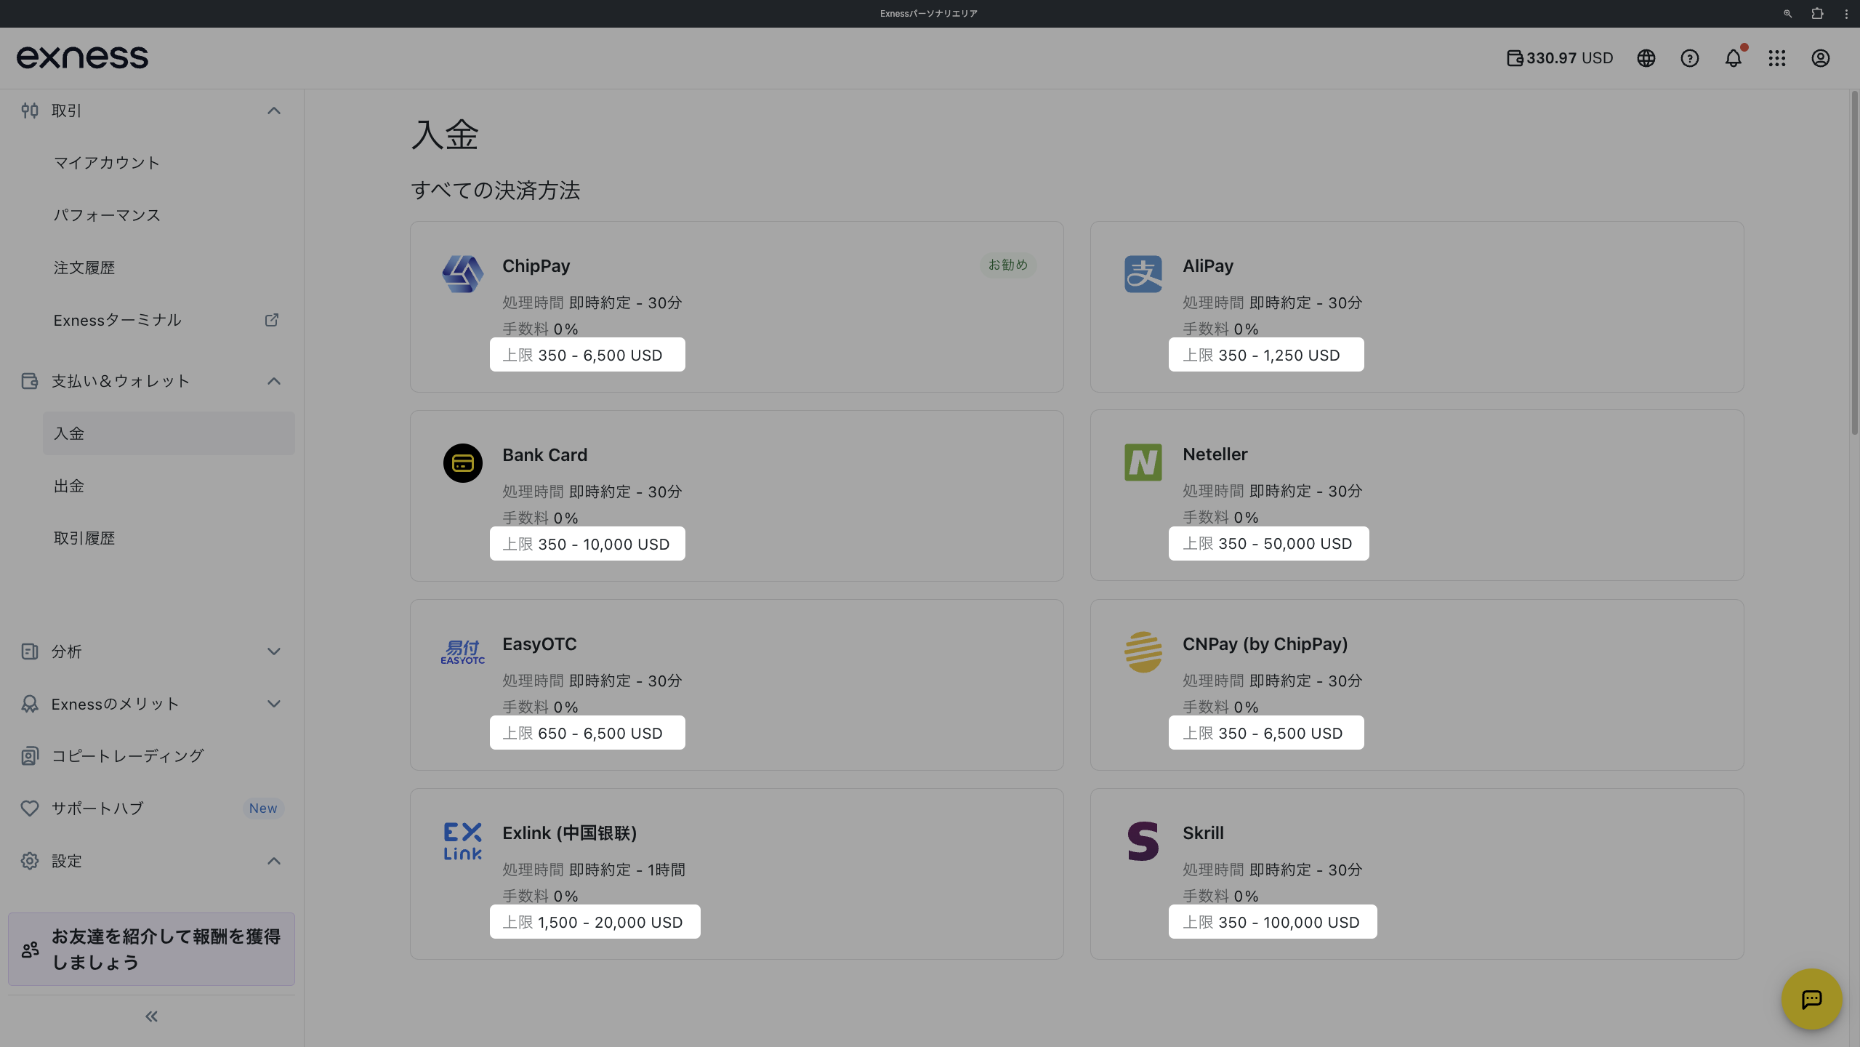1860x1047 pixels.
Task: Open the browser three-dot menu
Action: tap(1846, 14)
